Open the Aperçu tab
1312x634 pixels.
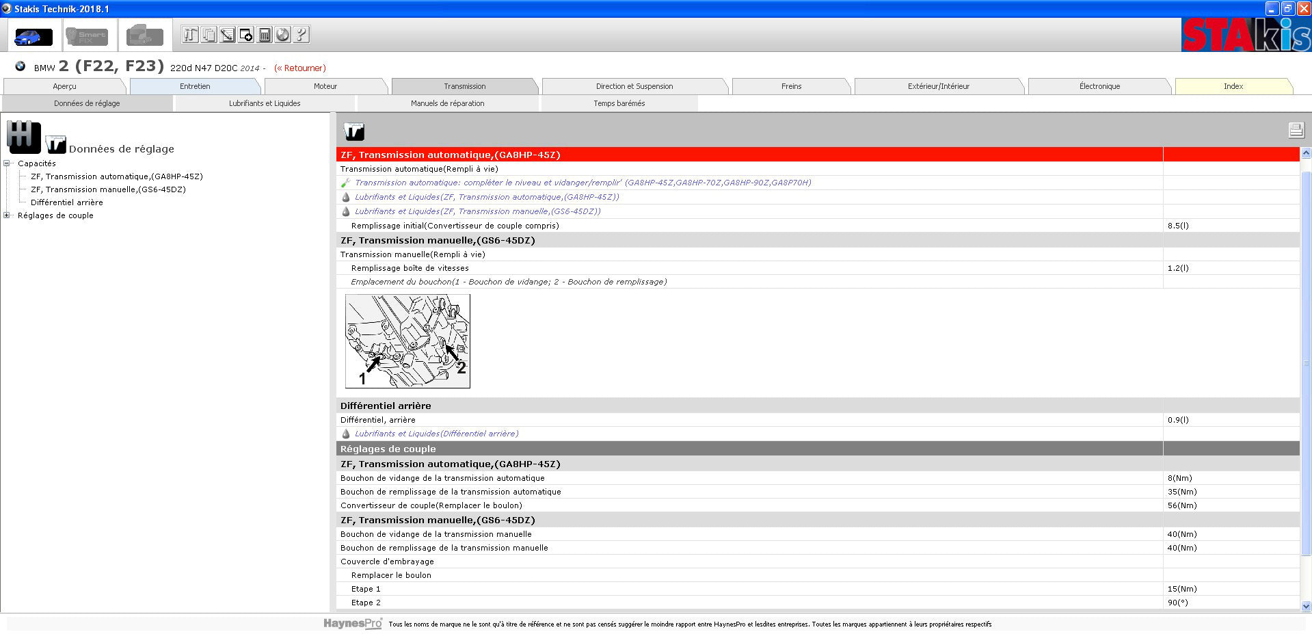(x=65, y=86)
